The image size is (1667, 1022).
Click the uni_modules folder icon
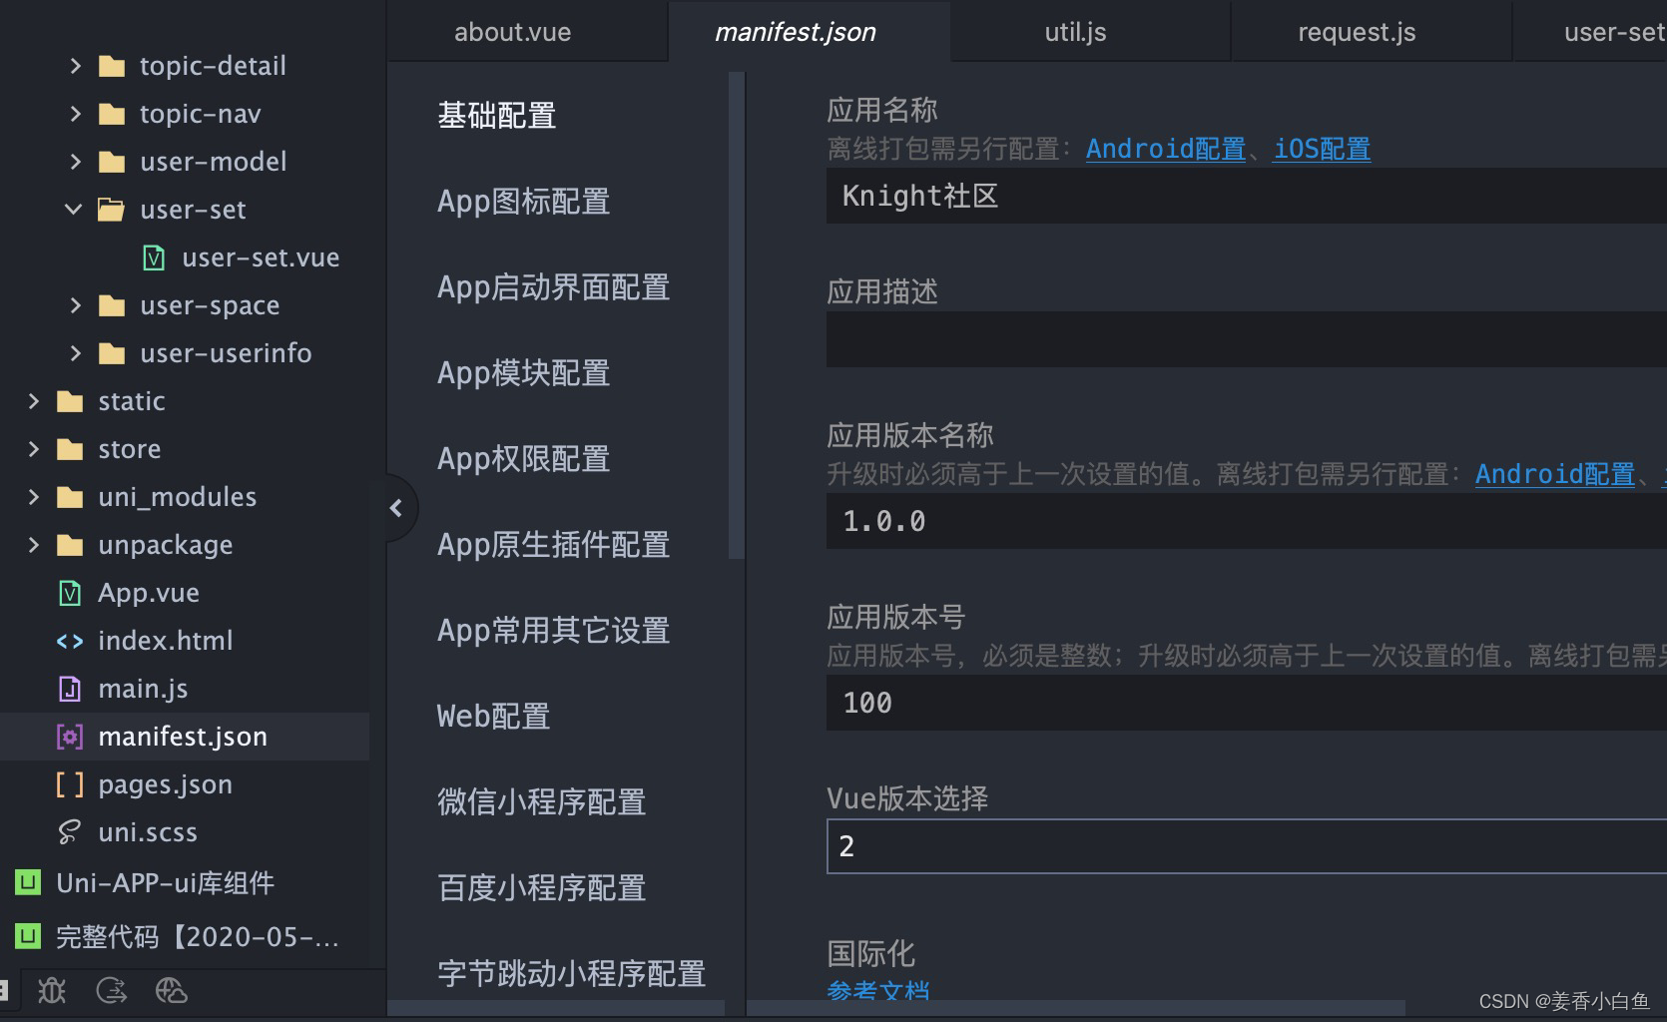[70, 498]
